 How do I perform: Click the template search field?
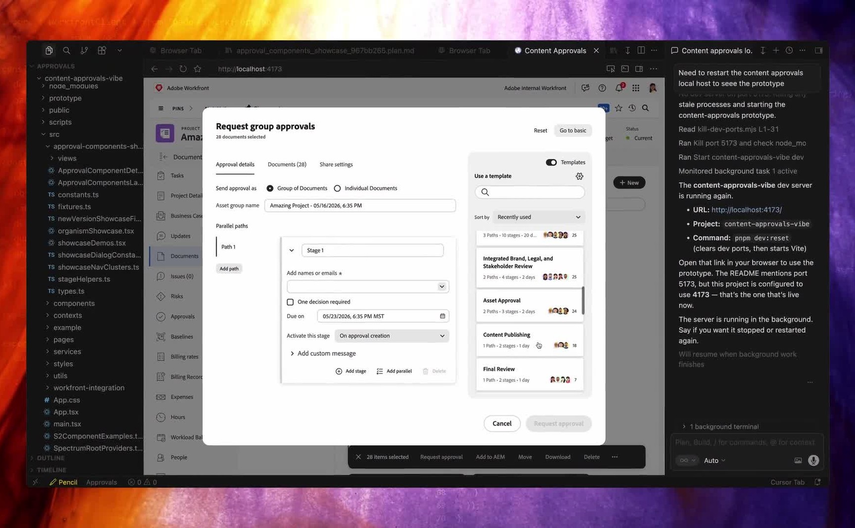529,192
